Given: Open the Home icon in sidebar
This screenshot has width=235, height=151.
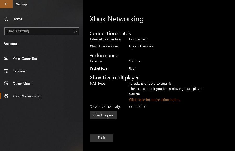Looking at the screenshot, I should point(7,19).
